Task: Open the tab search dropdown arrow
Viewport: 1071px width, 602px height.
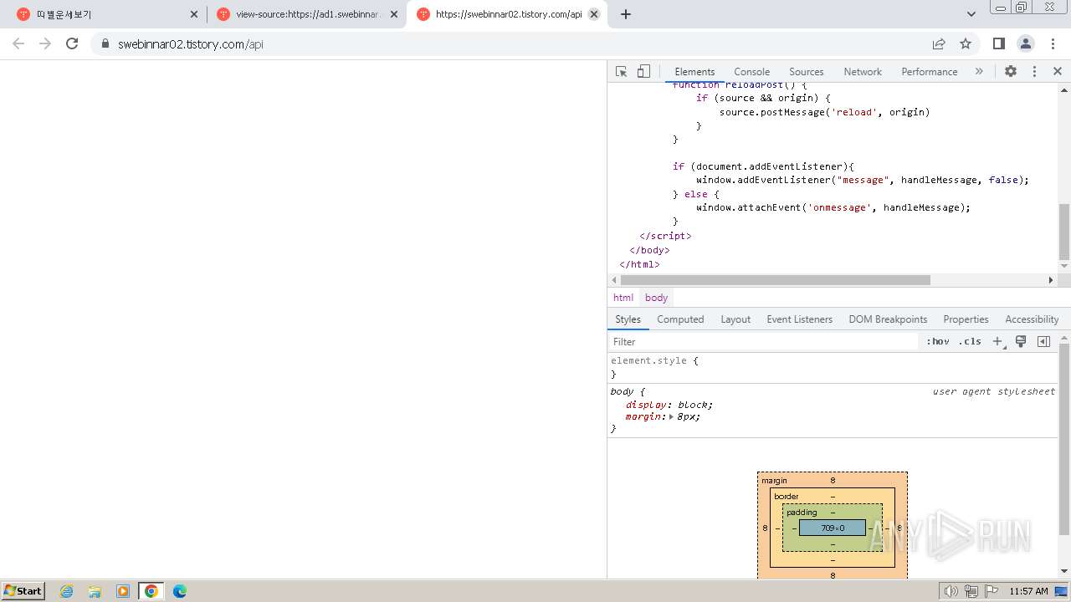Action: point(971,14)
